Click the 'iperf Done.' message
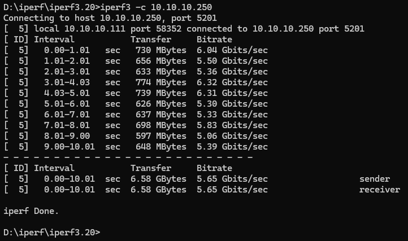The image size is (408, 241). pyautogui.click(x=31, y=211)
